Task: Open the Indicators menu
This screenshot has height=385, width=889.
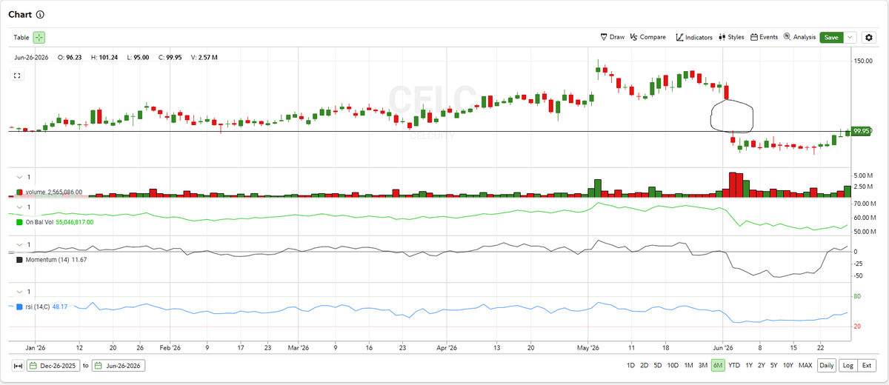Action: coord(694,37)
